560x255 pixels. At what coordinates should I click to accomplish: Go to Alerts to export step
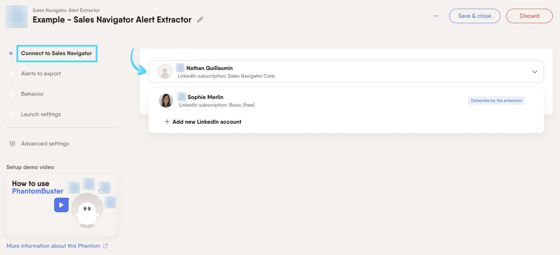click(41, 74)
